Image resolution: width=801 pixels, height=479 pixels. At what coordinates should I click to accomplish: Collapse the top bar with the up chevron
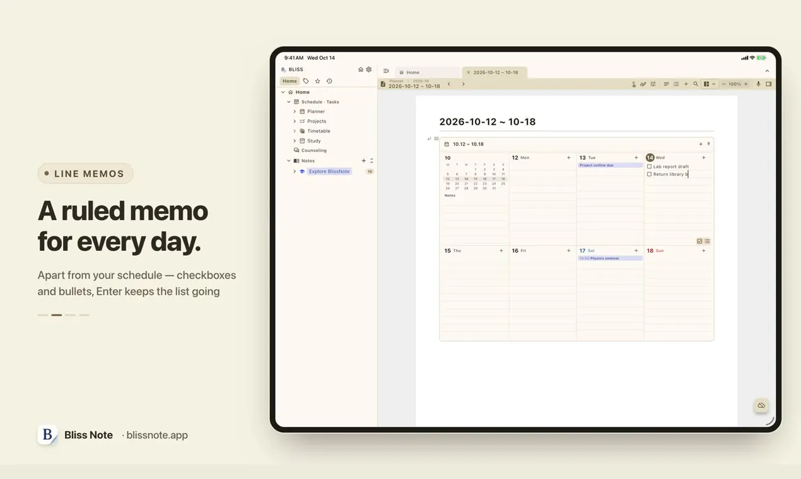pos(768,71)
